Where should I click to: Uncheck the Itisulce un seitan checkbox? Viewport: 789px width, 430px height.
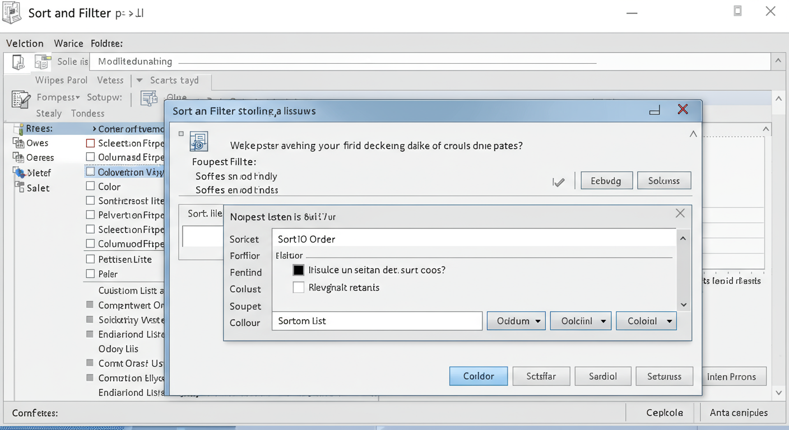(x=299, y=270)
